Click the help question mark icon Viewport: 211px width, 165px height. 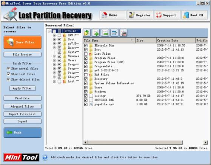pos(45,157)
